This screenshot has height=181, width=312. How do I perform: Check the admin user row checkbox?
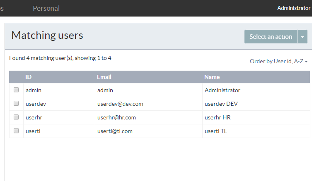16,90
